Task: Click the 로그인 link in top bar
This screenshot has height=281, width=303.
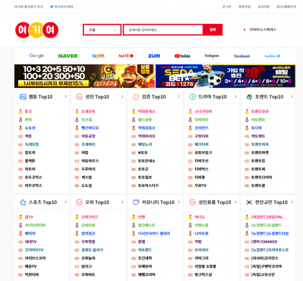Action: pos(227,7)
